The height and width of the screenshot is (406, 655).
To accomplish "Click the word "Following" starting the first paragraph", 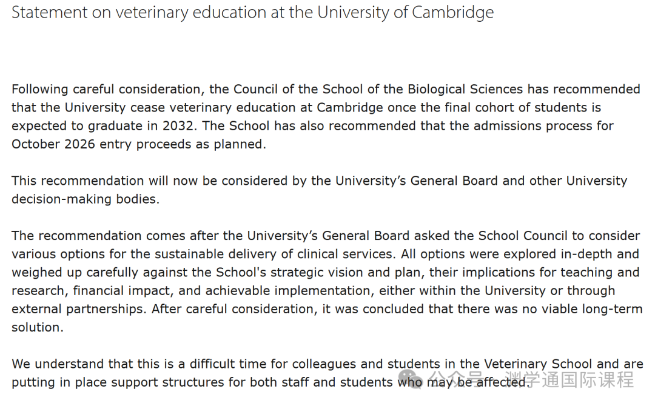I will tap(40, 89).
